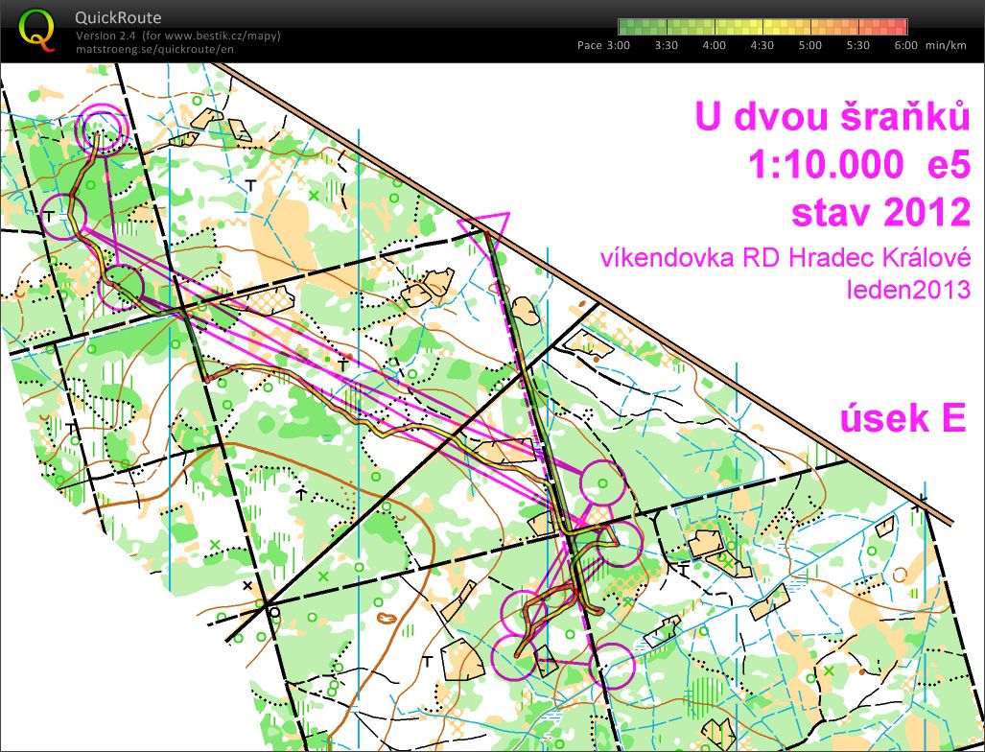Click the leden2013 date text

[x=908, y=290]
